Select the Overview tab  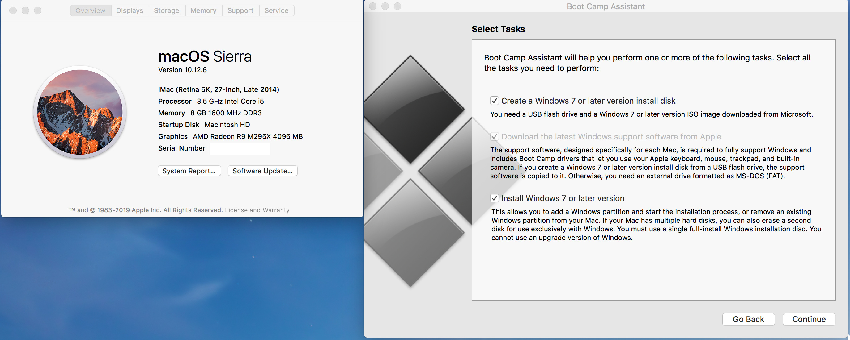(90, 10)
